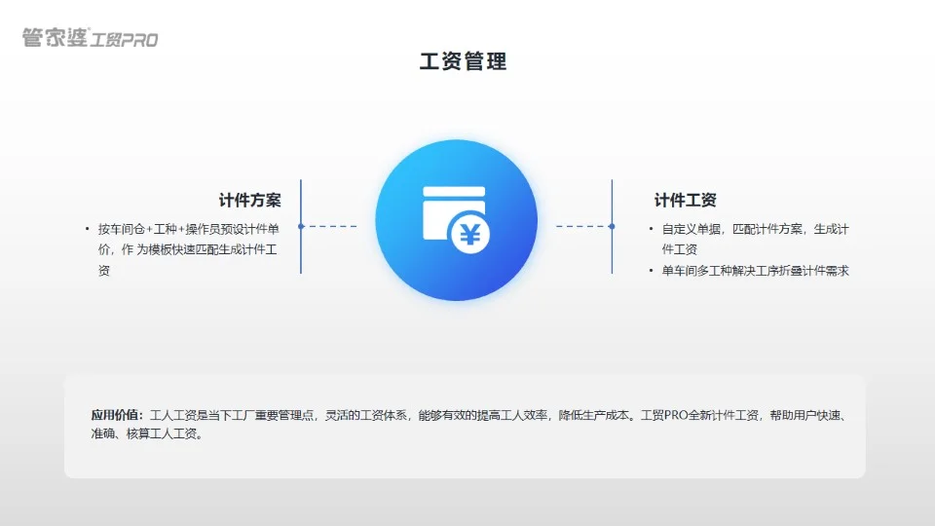Image resolution: width=935 pixels, height=526 pixels.
Task: Select the 计件工资 heading
Action: [685, 200]
